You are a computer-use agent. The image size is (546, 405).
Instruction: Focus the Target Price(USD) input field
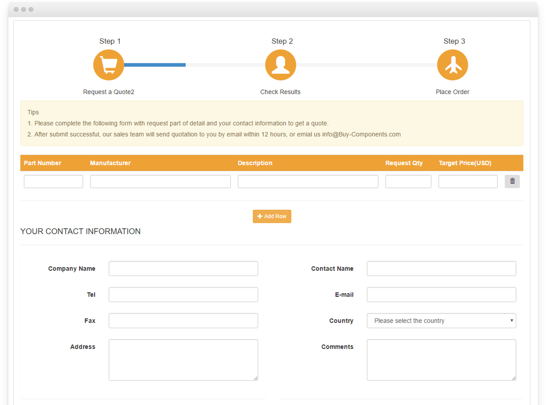(468, 181)
